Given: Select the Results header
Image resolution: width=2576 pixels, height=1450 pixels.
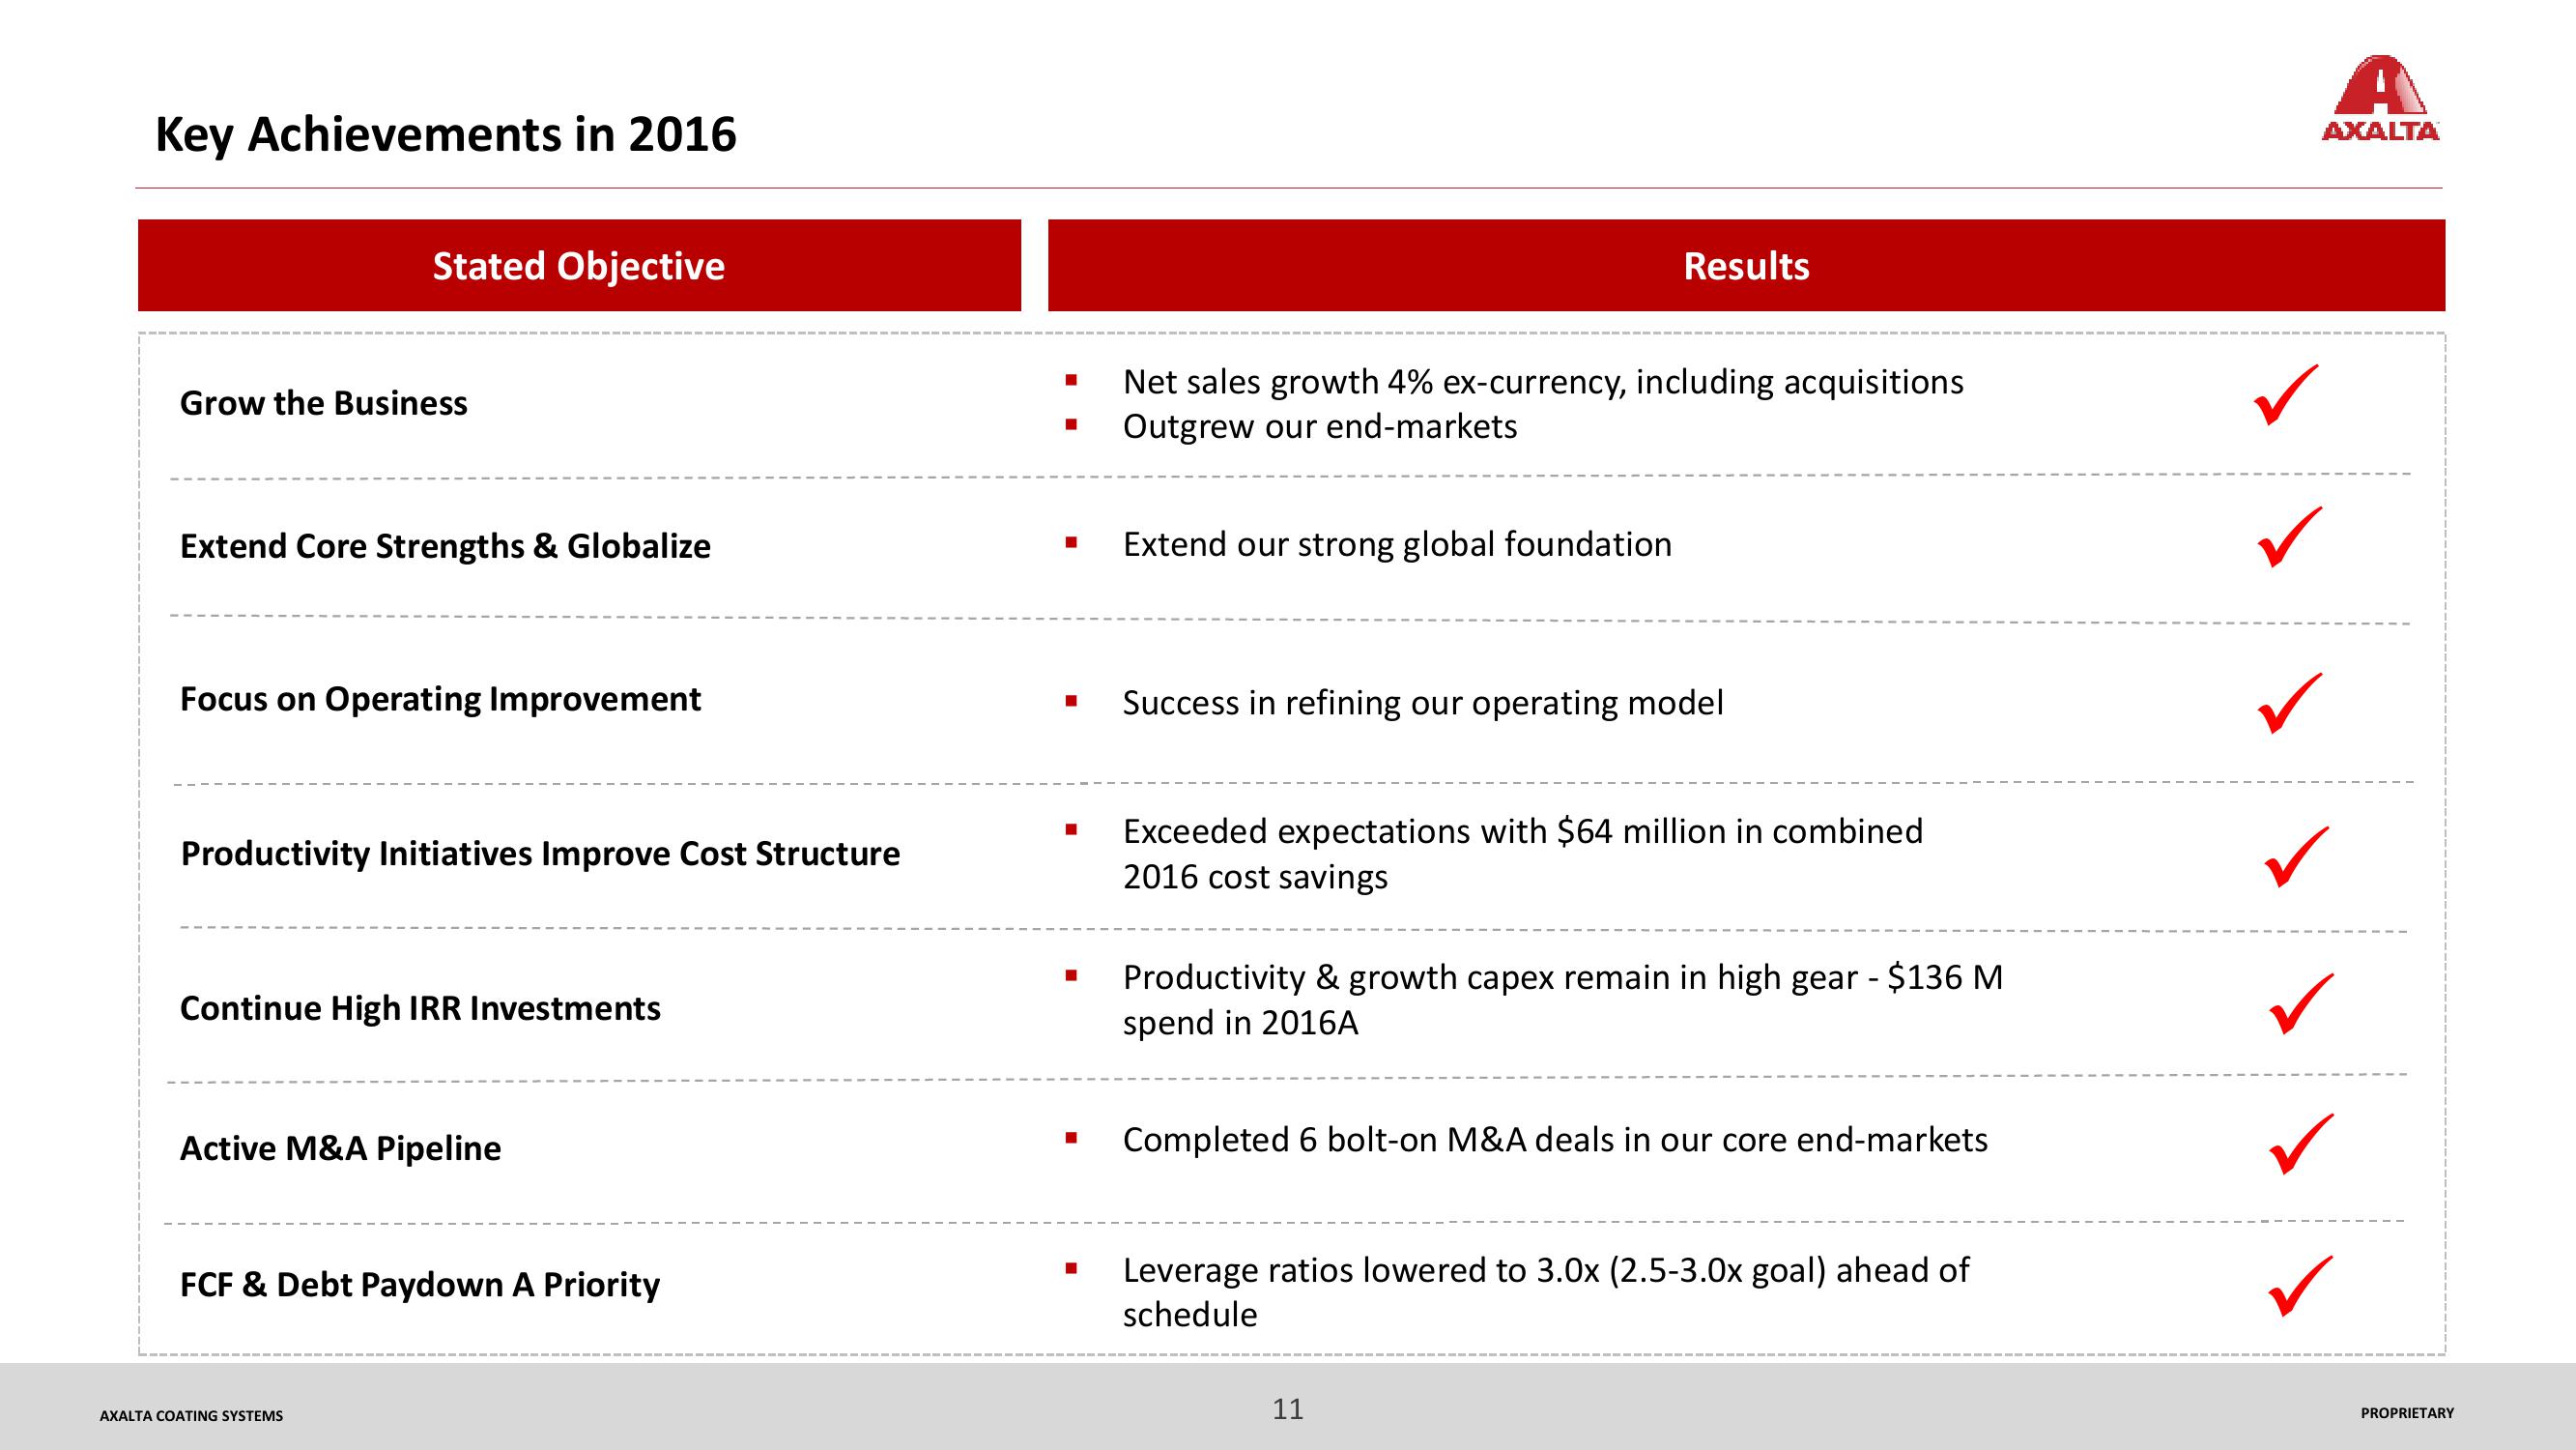Looking at the screenshot, I should pyautogui.click(x=1746, y=265).
